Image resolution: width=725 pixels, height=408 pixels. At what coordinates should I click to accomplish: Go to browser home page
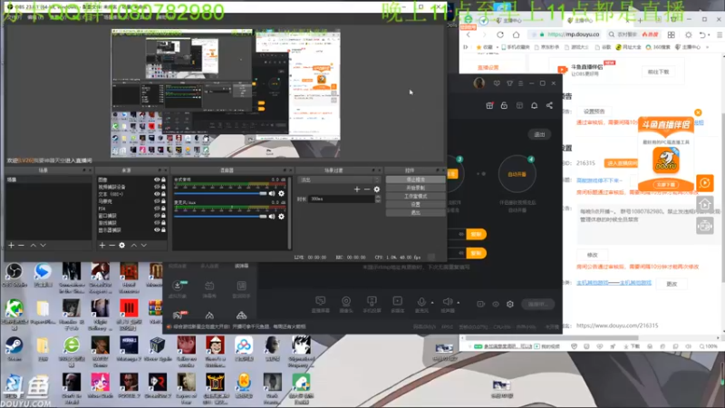coord(516,34)
